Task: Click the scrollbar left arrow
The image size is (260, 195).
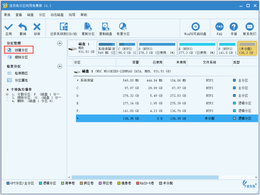Action: 69,177
